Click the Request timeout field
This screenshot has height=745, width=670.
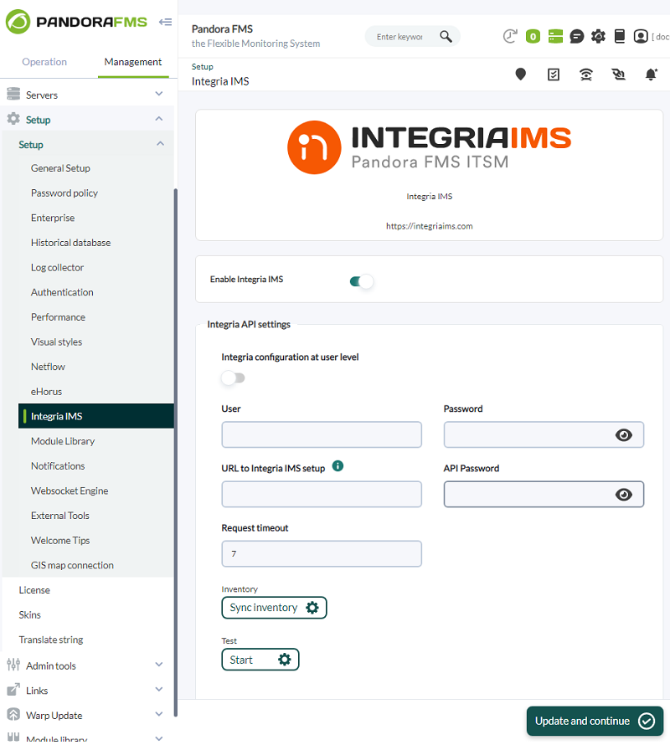[x=322, y=553]
